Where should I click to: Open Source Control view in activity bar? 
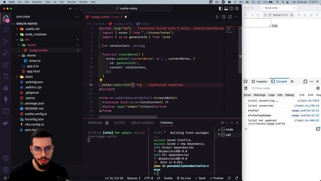(x=6, y=41)
